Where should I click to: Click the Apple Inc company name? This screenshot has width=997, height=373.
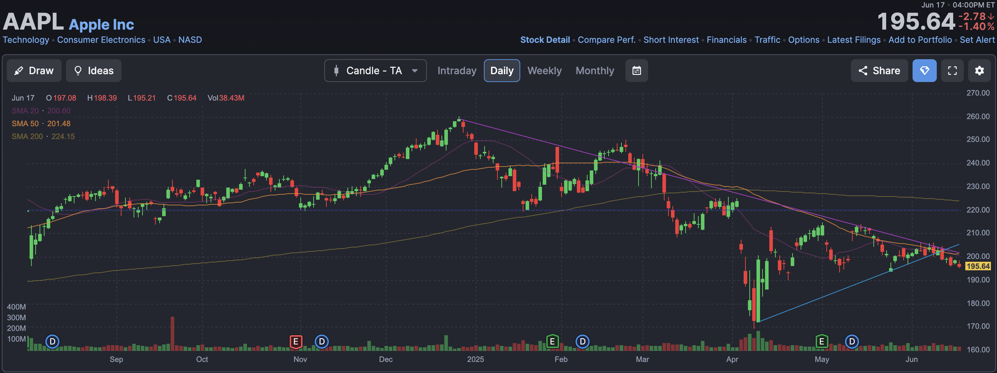pyautogui.click(x=102, y=24)
